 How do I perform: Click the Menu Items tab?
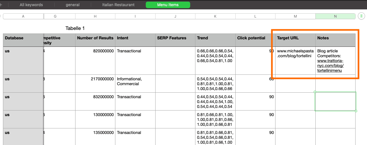[168, 5]
